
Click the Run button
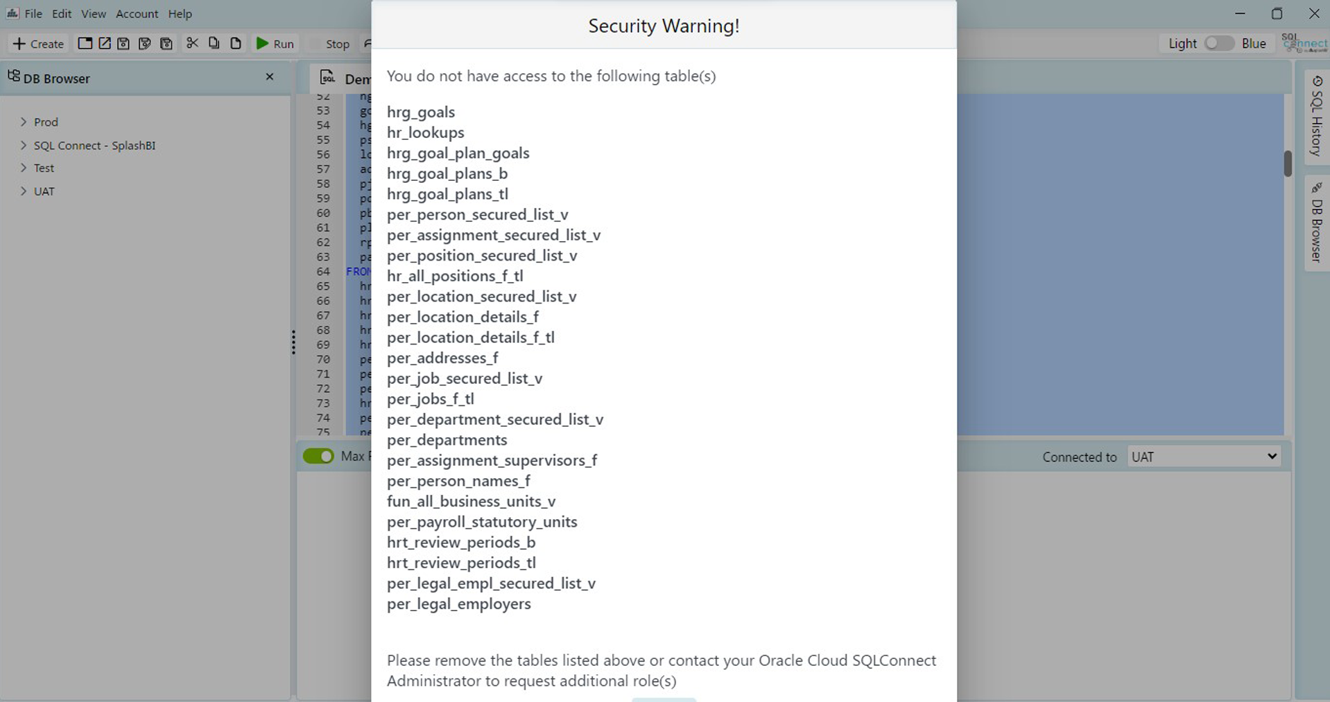[275, 43]
